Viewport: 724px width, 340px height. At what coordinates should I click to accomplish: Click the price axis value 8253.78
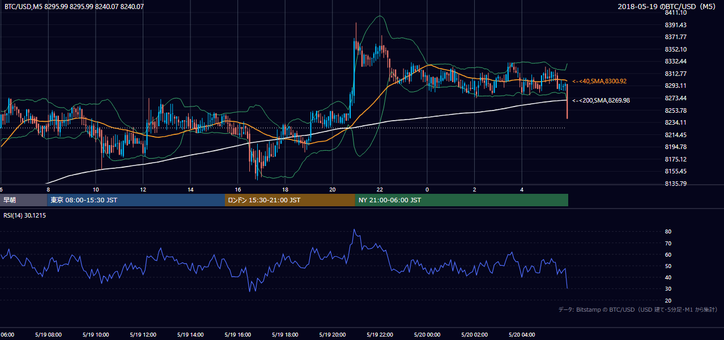[675, 110]
